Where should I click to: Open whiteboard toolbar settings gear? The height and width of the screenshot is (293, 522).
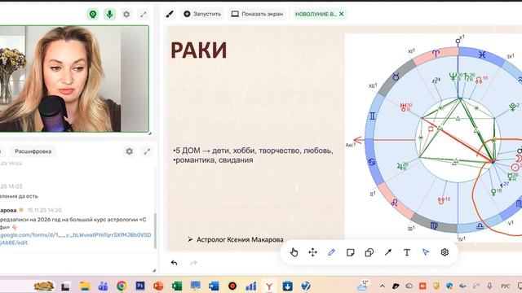coord(445,252)
